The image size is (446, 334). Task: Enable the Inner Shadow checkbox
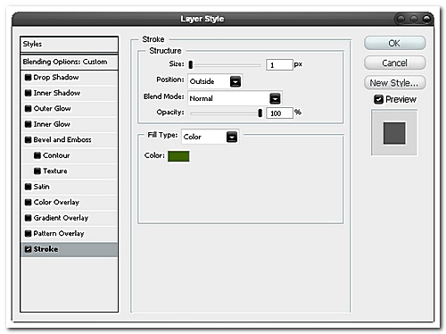point(28,93)
